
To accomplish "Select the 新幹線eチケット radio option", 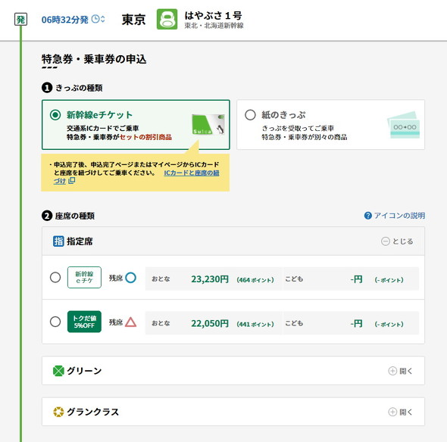I will point(55,115).
